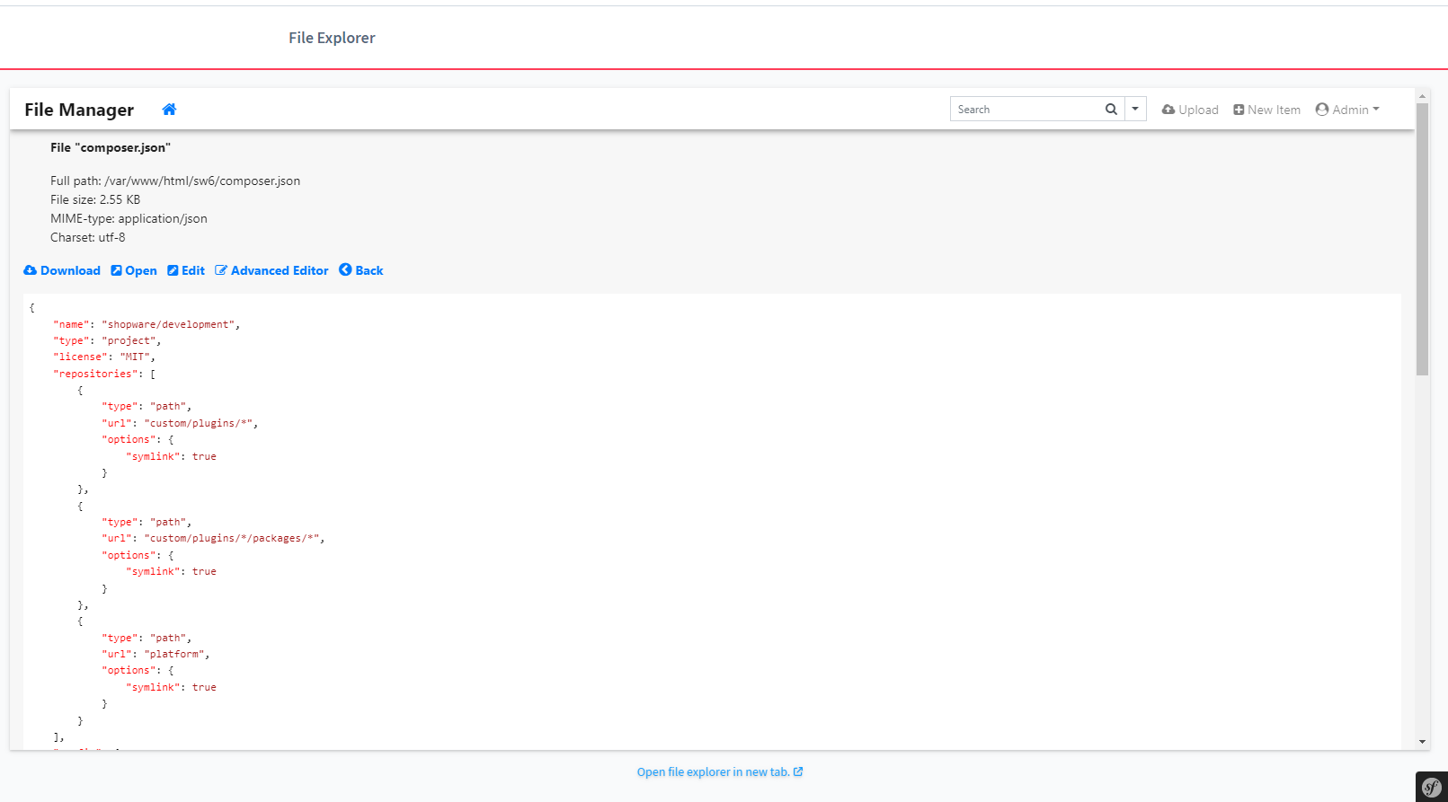This screenshot has height=802, width=1448.
Task: Go to the File Manager home icon
Action: pos(169,110)
